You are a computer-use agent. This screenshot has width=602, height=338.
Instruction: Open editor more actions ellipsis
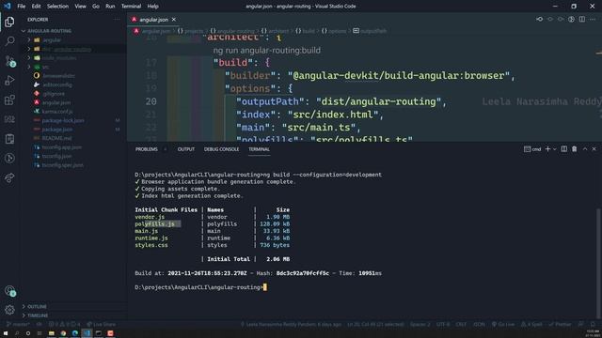coord(593,19)
